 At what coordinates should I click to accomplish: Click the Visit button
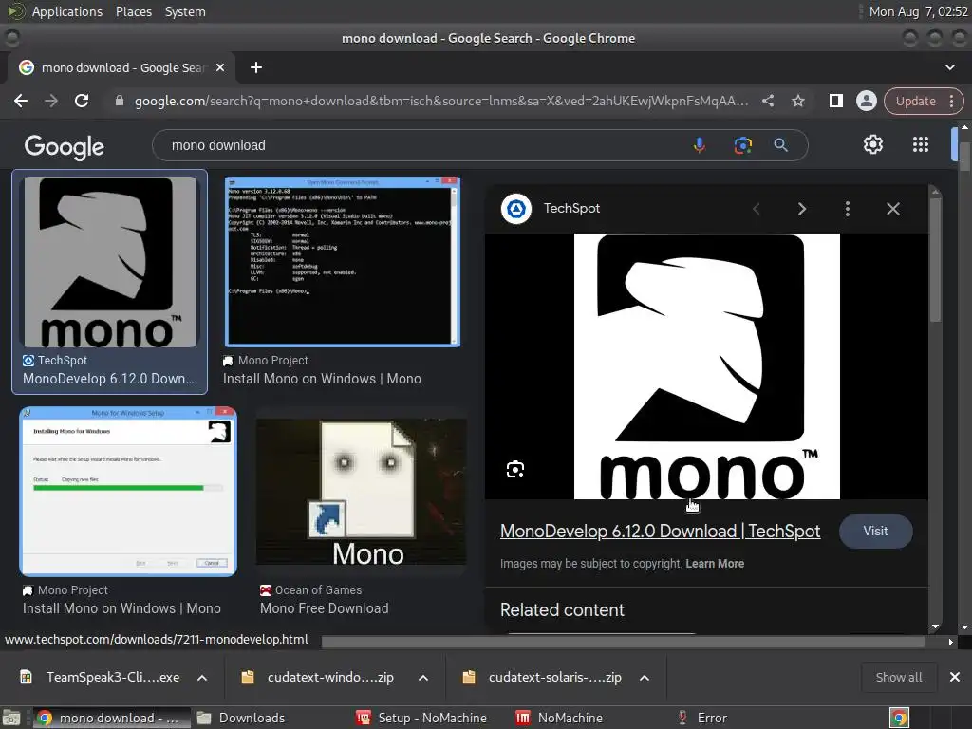[875, 532]
